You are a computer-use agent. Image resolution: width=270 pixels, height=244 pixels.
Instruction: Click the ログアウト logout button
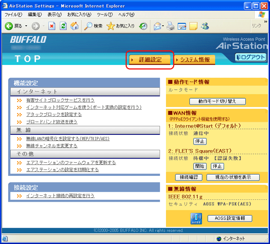pos(251,57)
